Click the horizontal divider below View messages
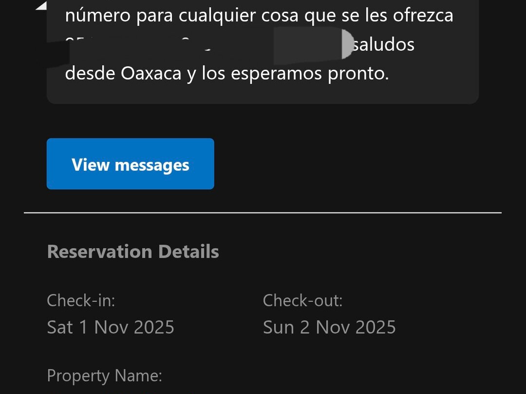526x394 pixels. (263, 213)
